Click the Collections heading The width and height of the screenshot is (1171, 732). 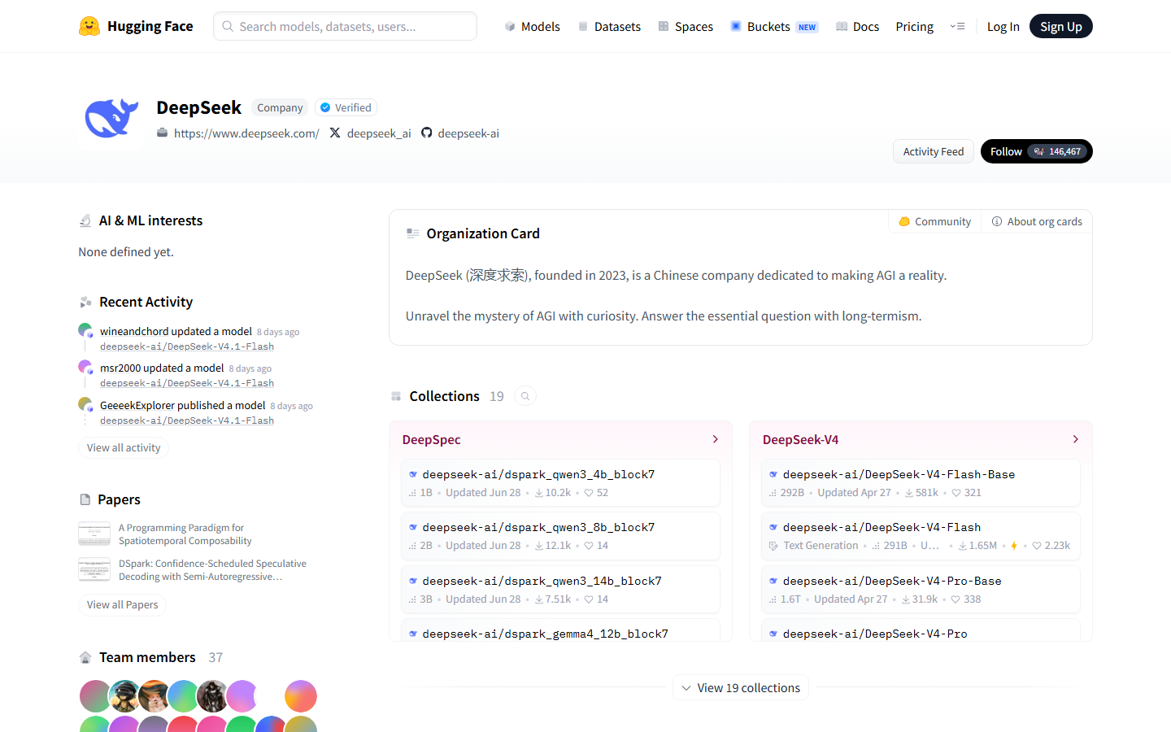[445, 396]
